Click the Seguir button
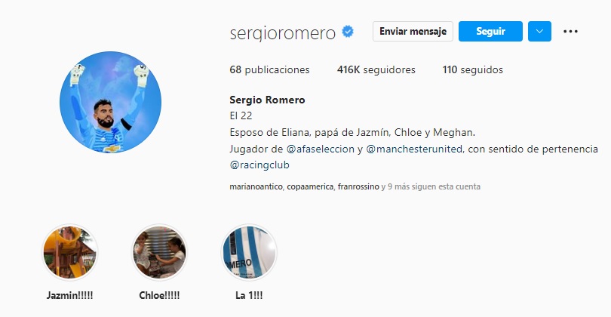This screenshot has height=317, width=611. [x=490, y=31]
